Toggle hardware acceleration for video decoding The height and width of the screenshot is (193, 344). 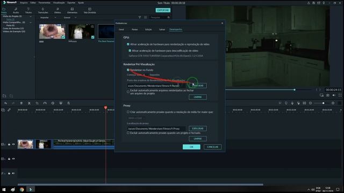click(130, 50)
